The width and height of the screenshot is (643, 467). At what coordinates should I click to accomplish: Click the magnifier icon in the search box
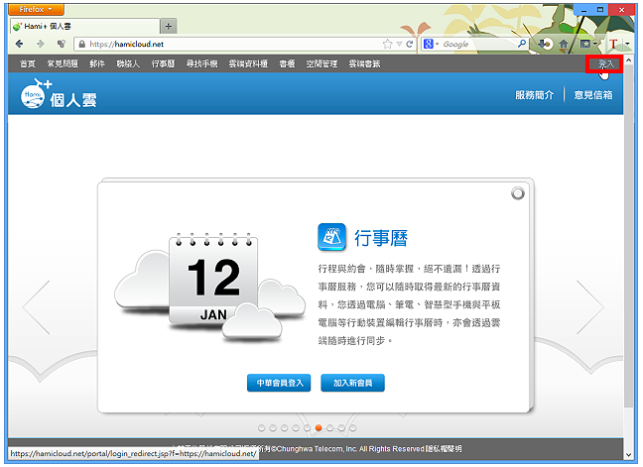click(522, 44)
